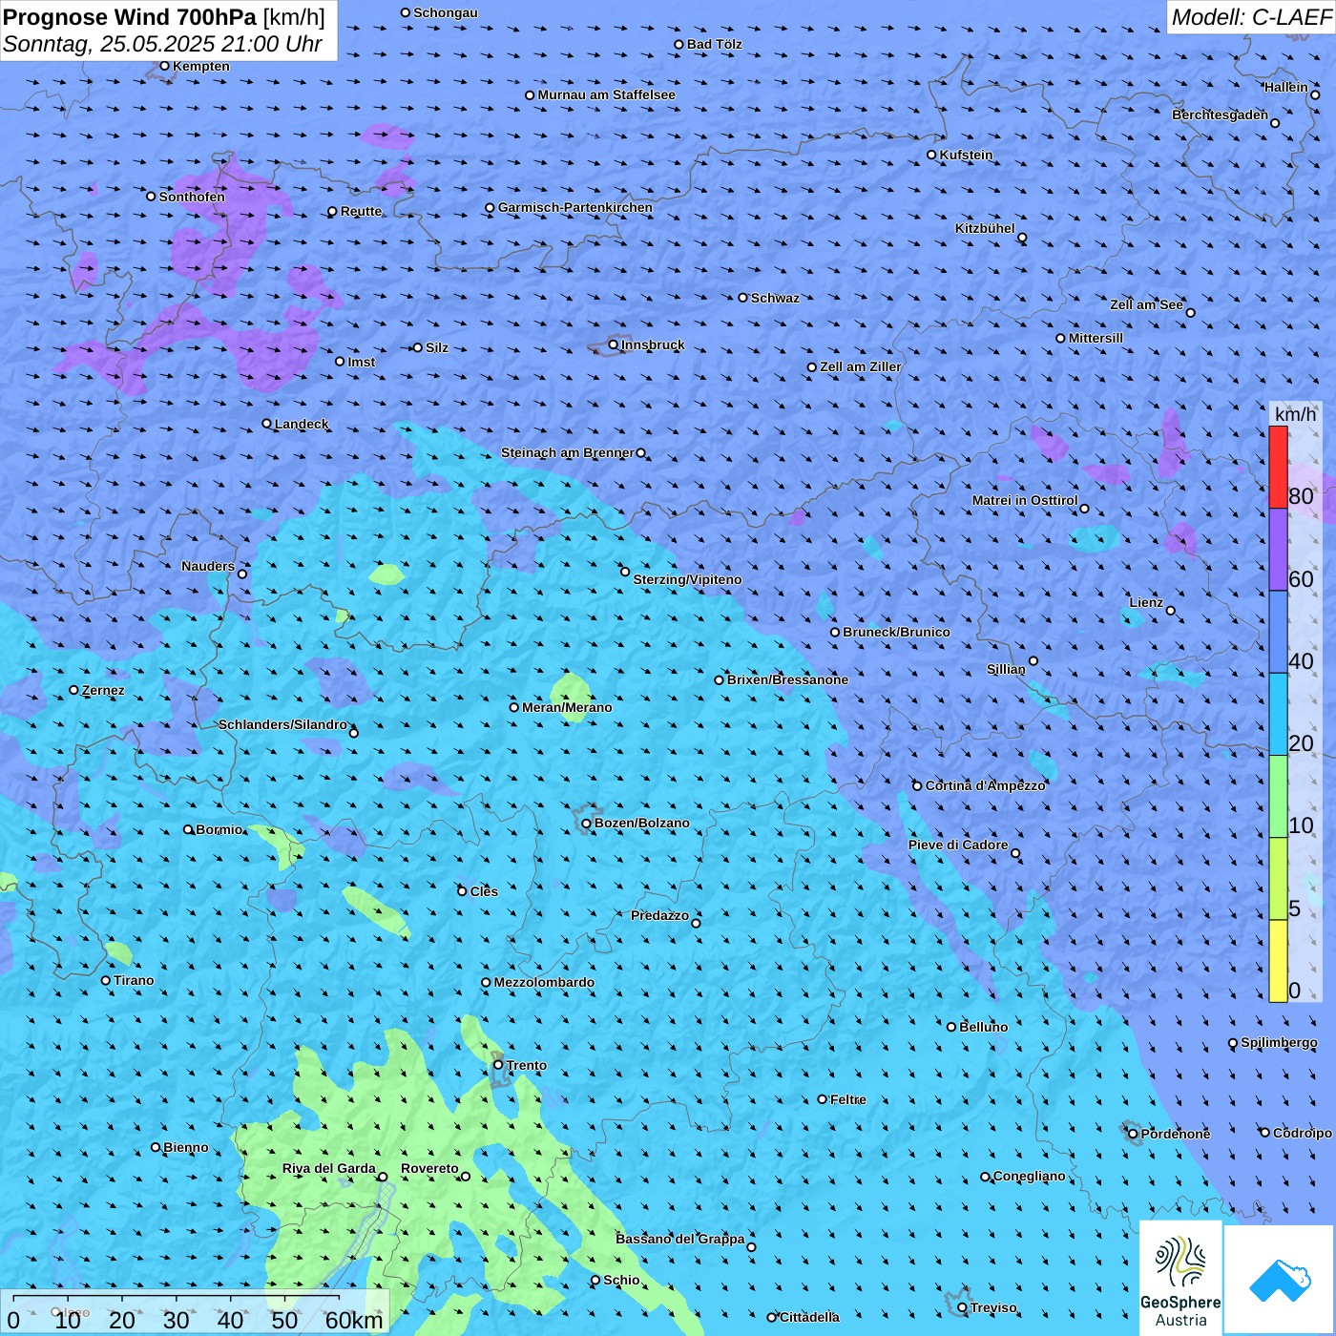Click the 'Brixen/Bressanone' label

click(x=787, y=679)
